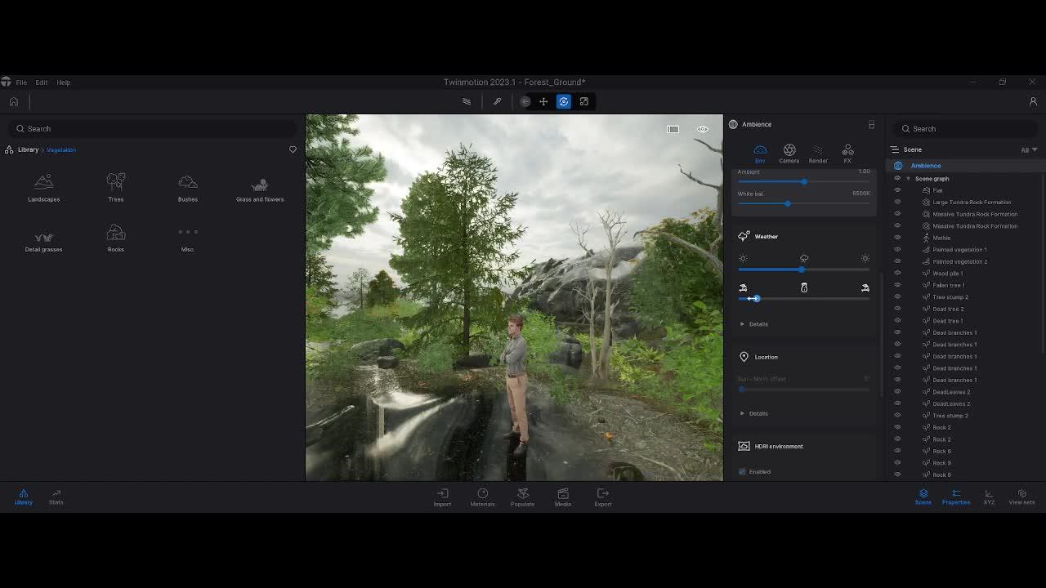Disable the Enabled checkbox under HDRI environment
Screen dimensions: 1046x588
[743, 471]
